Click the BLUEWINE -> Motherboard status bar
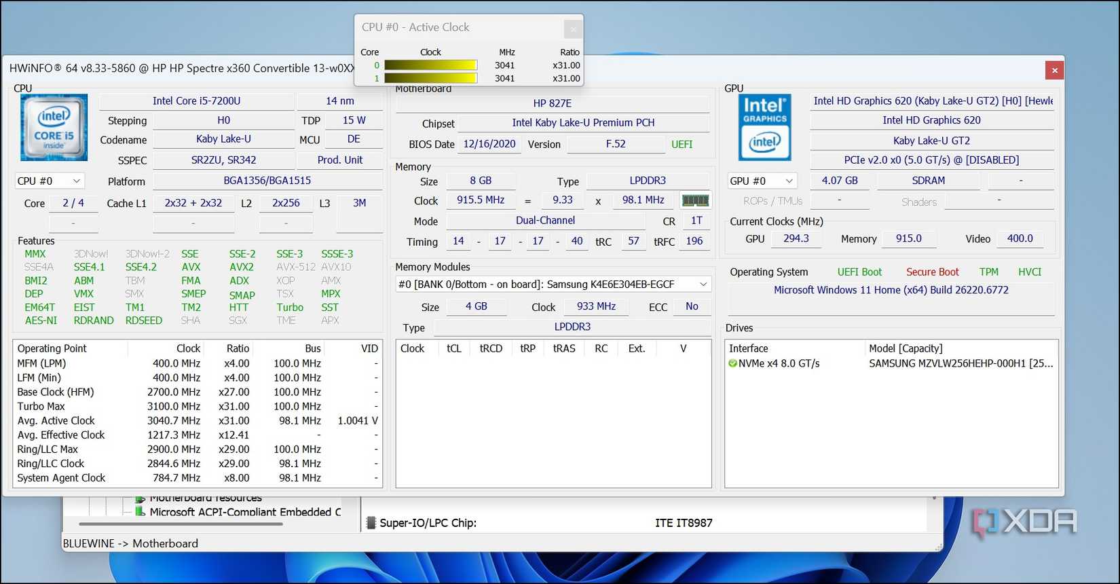This screenshot has height=584, width=1120. (x=130, y=543)
